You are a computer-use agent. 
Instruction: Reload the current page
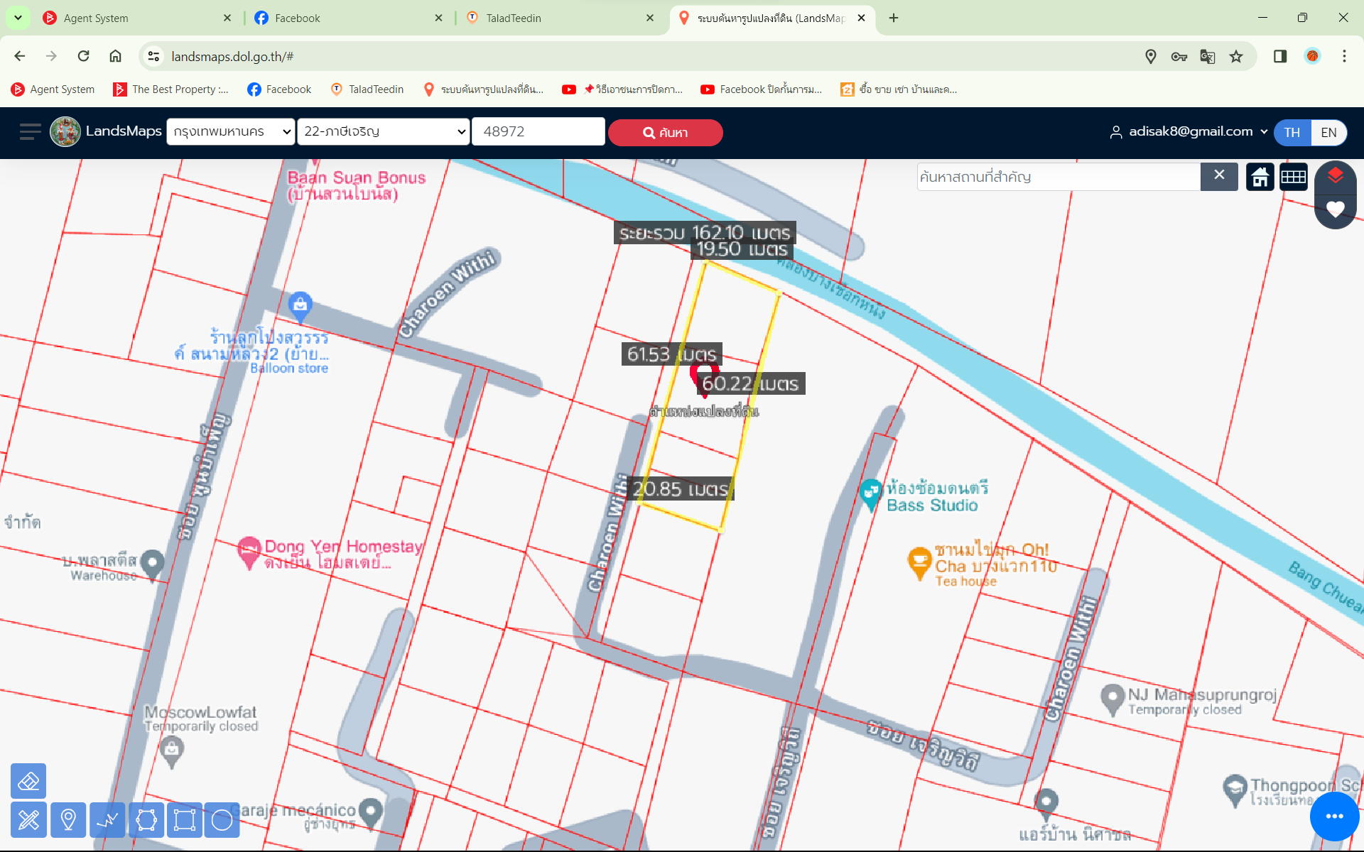coord(83,56)
